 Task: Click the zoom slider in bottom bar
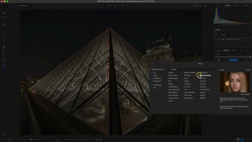click(x=36, y=139)
